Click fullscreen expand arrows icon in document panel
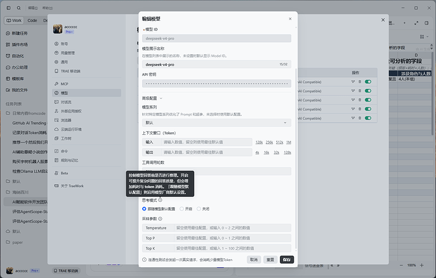The image size is (436, 278). click(x=416, y=23)
